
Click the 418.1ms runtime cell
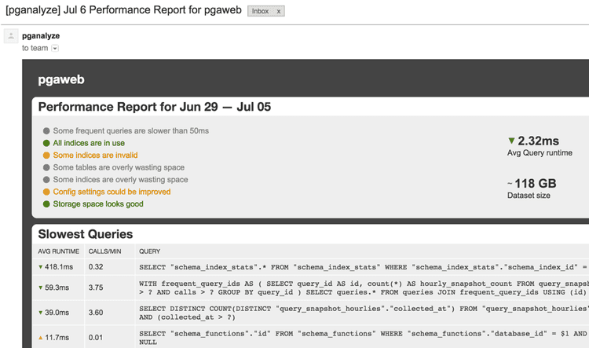coord(59,267)
